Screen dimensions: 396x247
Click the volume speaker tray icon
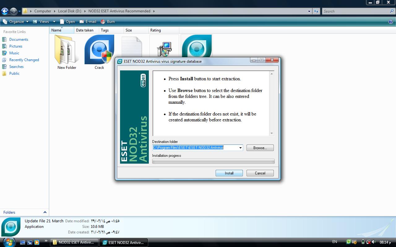374,242
